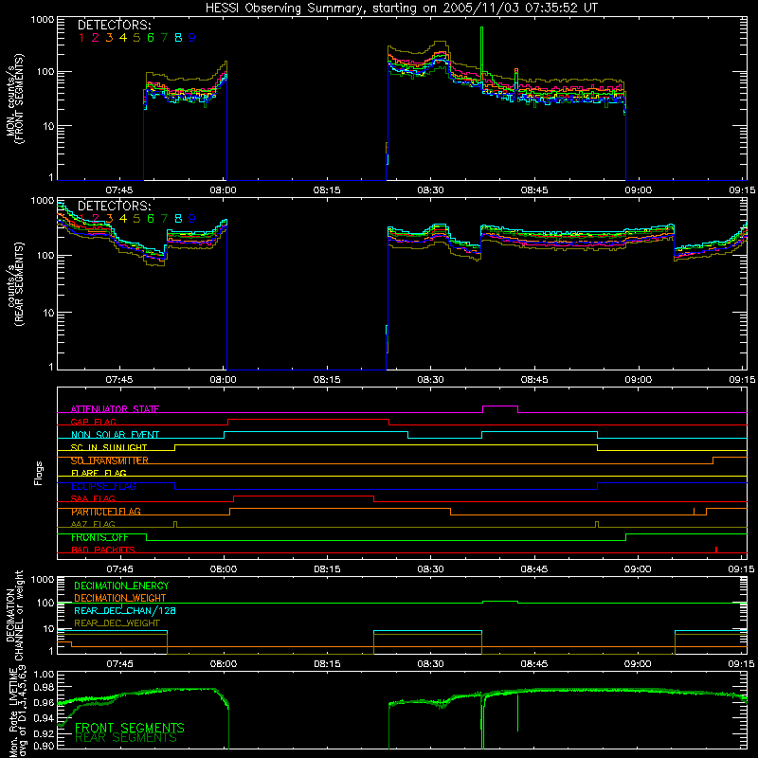758x758 pixels.
Task: Click the DECIMATION_ENERGY legend label
Action: 121,586
